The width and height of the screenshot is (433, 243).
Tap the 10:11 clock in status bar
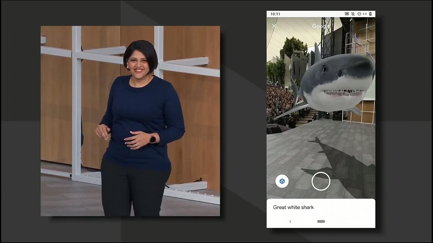275,14
